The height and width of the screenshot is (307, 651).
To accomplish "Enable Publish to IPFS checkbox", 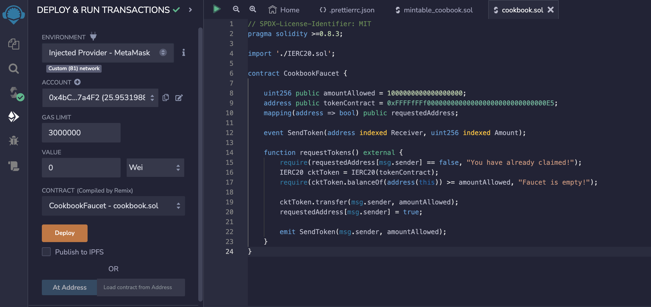I will [46, 252].
